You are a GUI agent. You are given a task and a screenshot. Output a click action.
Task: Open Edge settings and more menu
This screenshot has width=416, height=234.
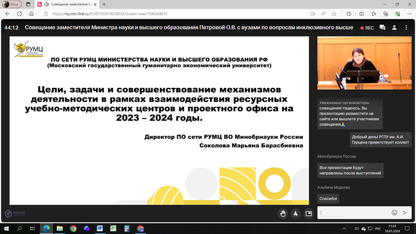[409, 14]
